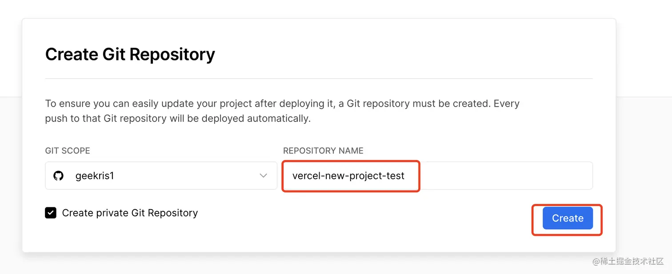Click the REPOSITORY NAME field label
The height and width of the screenshot is (274, 672).
pos(323,151)
